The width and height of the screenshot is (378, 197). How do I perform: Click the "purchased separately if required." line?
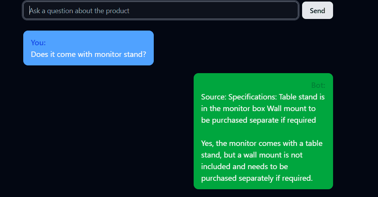[256, 178]
